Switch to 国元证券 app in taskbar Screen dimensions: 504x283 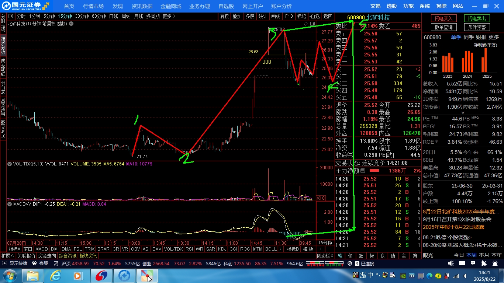(x=101, y=276)
